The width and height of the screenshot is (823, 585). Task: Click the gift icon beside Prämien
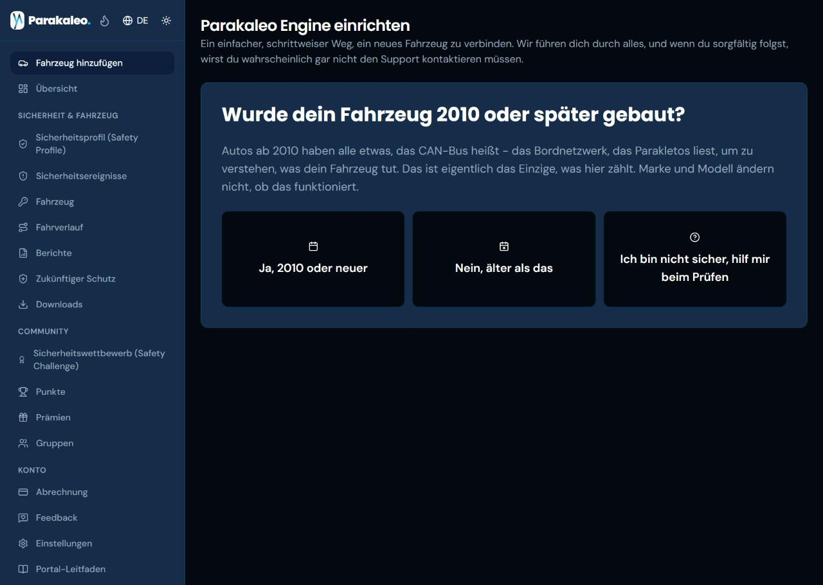point(23,418)
